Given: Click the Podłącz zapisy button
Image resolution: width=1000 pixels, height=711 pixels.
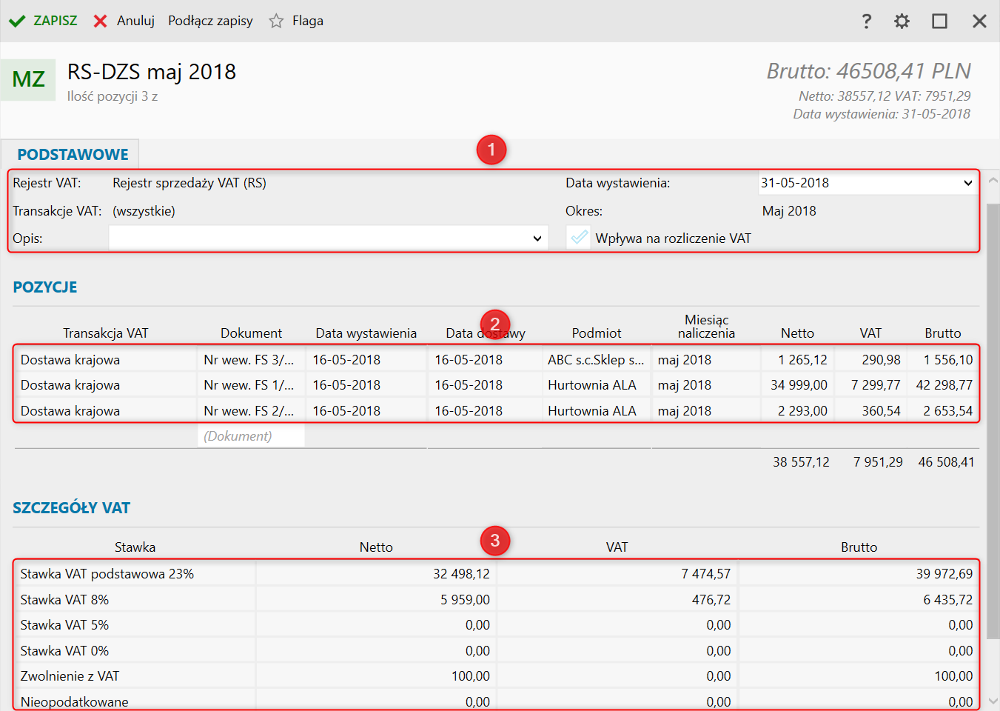Looking at the screenshot, I should [x=210, y=21].
